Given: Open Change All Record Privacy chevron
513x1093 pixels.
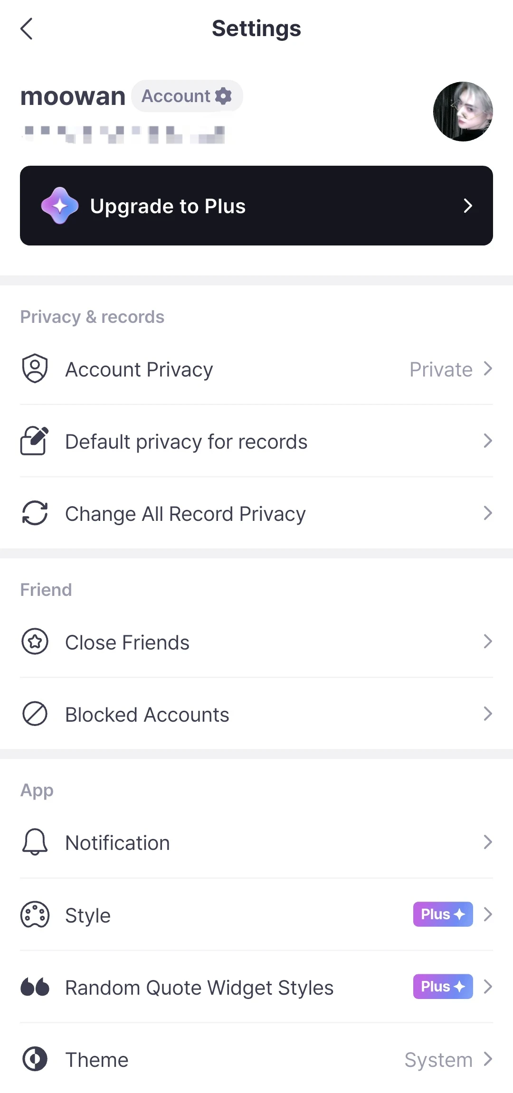Looking at the screenshot, I should [x=488, y=513].
